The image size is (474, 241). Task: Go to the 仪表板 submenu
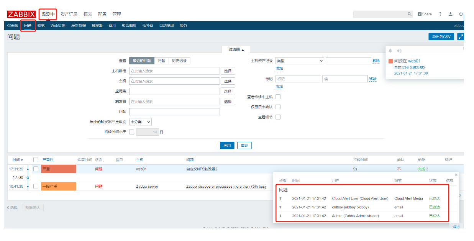point(13,26)
